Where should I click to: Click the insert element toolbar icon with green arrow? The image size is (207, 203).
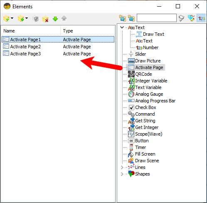click(21, 19)
